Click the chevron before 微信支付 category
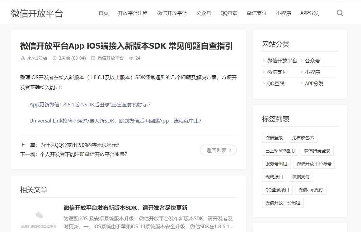The image size is (361, 232). click(x=264, y=72)
